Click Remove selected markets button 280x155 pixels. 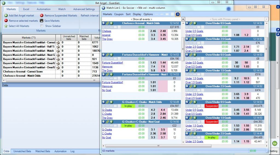coord(21,21)
